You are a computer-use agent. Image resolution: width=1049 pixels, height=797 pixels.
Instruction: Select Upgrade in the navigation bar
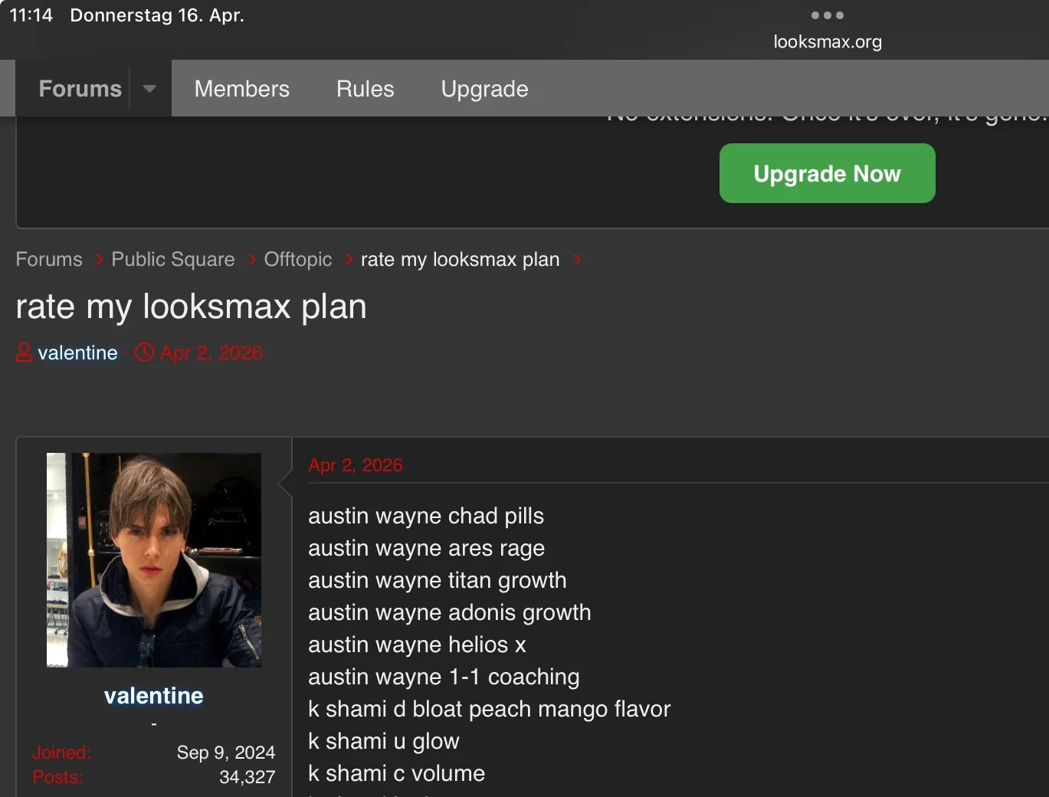click(x=484, y=89)
